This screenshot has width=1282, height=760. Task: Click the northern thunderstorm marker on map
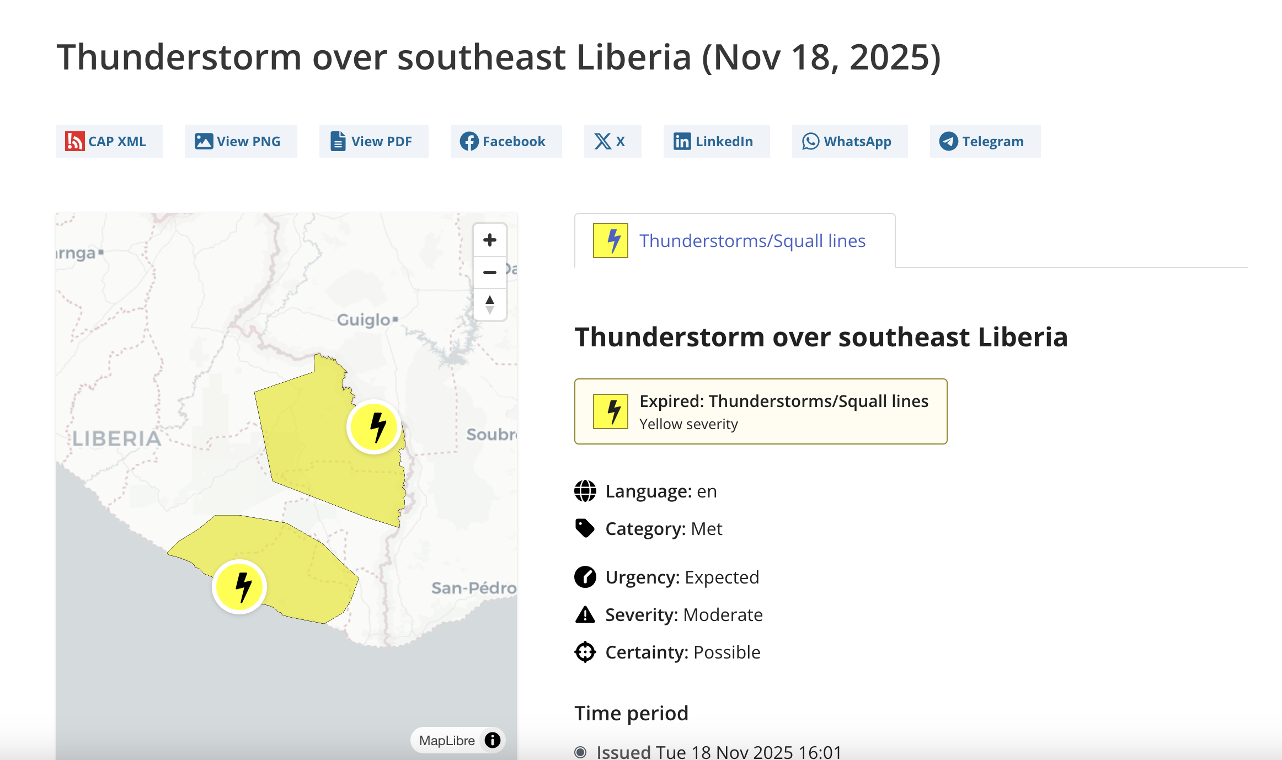(374, 427)
